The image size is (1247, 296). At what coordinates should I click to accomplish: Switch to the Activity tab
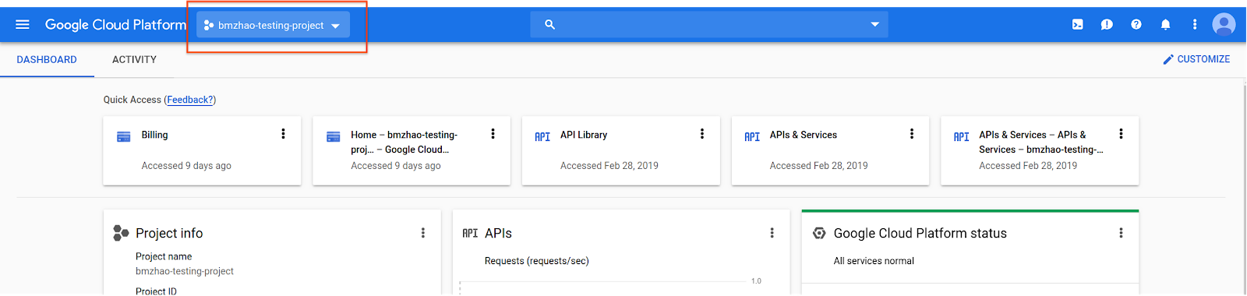tap(134, 59)
